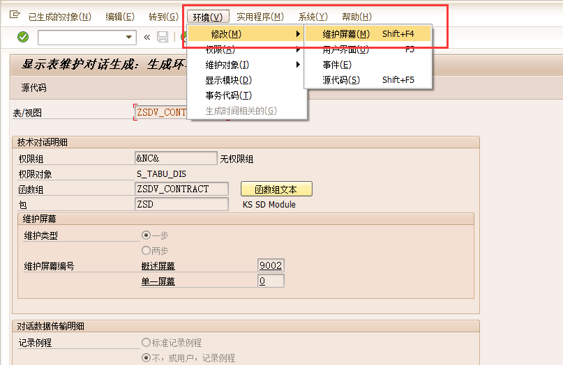Click the 源代码 toolbar button
Image resolution: width=563 pixels, height=365 pixels.
coord(33,88)
